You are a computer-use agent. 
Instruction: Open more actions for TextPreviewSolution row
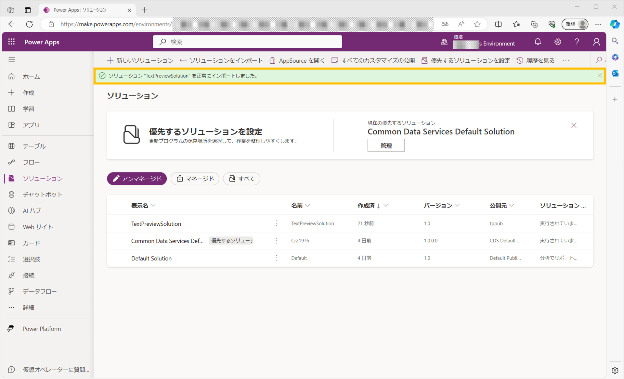277,223
